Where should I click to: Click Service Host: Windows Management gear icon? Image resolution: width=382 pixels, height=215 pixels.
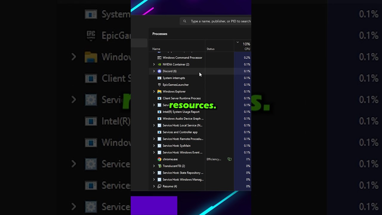(x=159, y=179)
